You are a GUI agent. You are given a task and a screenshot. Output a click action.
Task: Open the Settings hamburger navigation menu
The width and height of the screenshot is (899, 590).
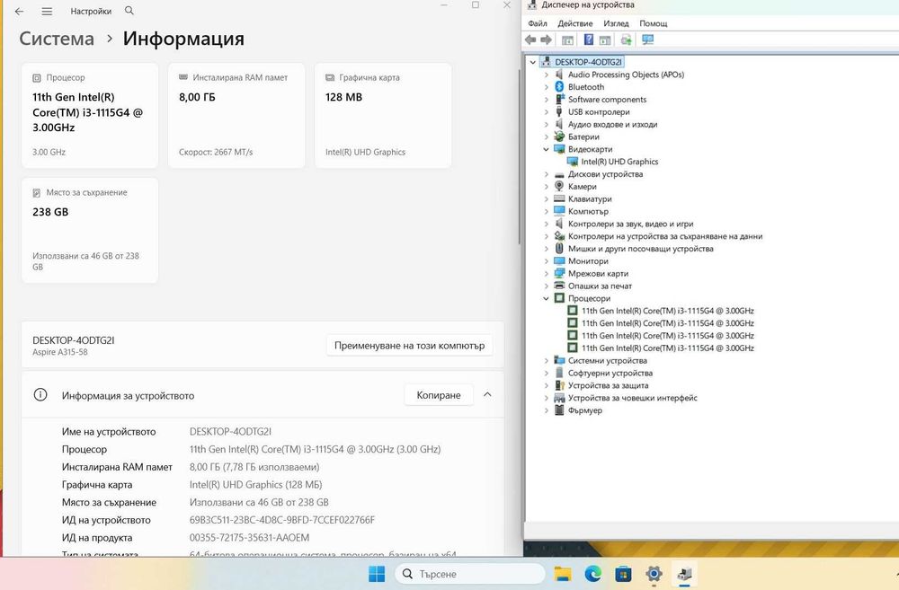click(x=47, y=12)
